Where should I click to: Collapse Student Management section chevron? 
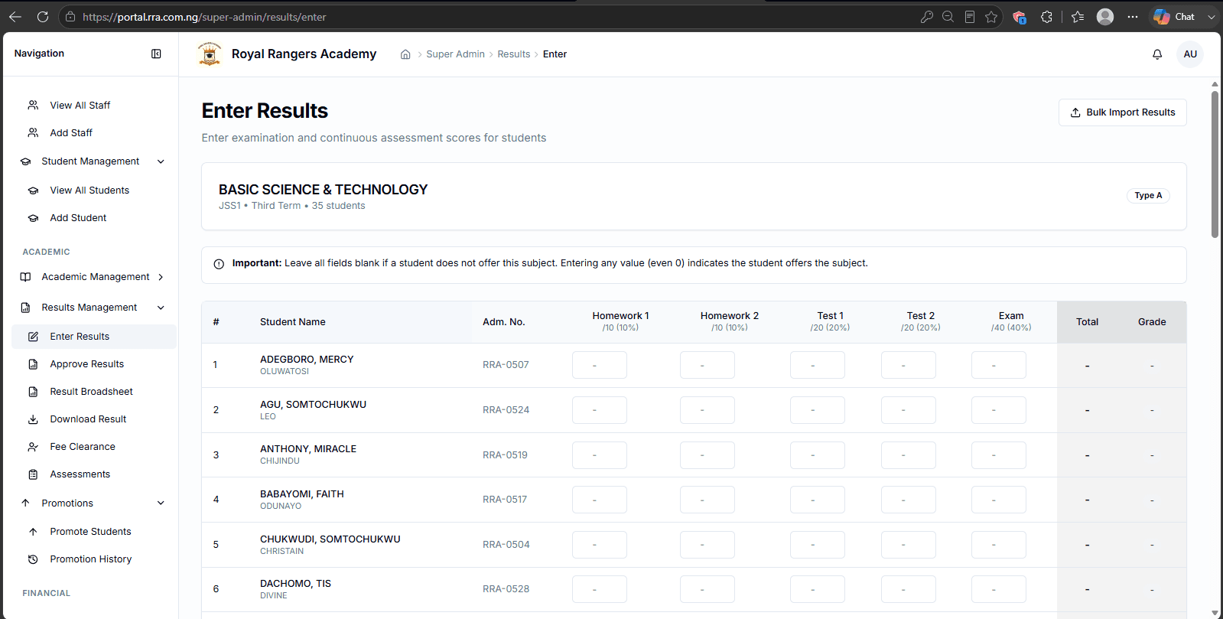(161, 161)
